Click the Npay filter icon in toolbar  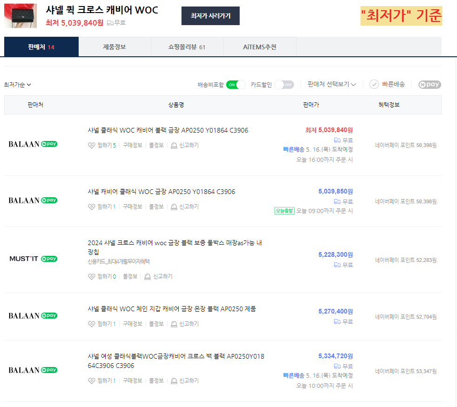pyautogui.click(x=430, y=85)
